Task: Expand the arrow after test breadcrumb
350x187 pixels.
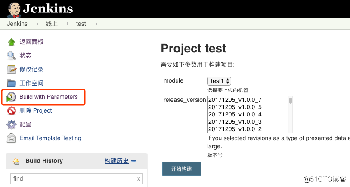Action: point(96,24)
